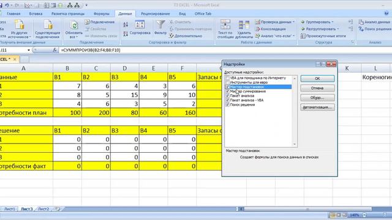Screen dimensions: 392x220
Task: Click the Undo arrow in the quick access toolbar
Action: (x=7, y=5)
